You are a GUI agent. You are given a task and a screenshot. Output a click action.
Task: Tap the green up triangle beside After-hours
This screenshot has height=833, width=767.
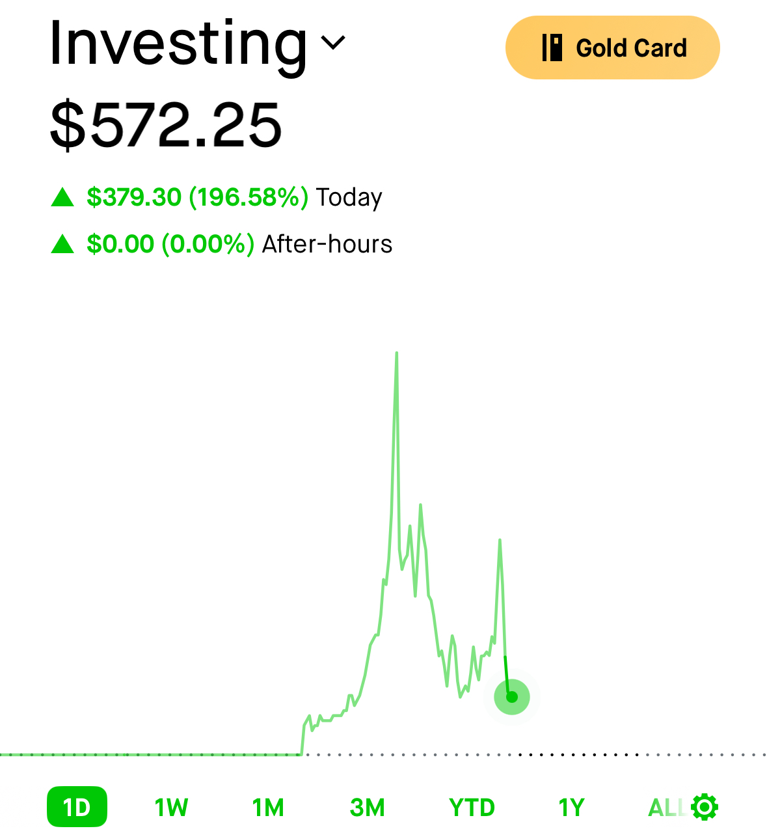62,244
